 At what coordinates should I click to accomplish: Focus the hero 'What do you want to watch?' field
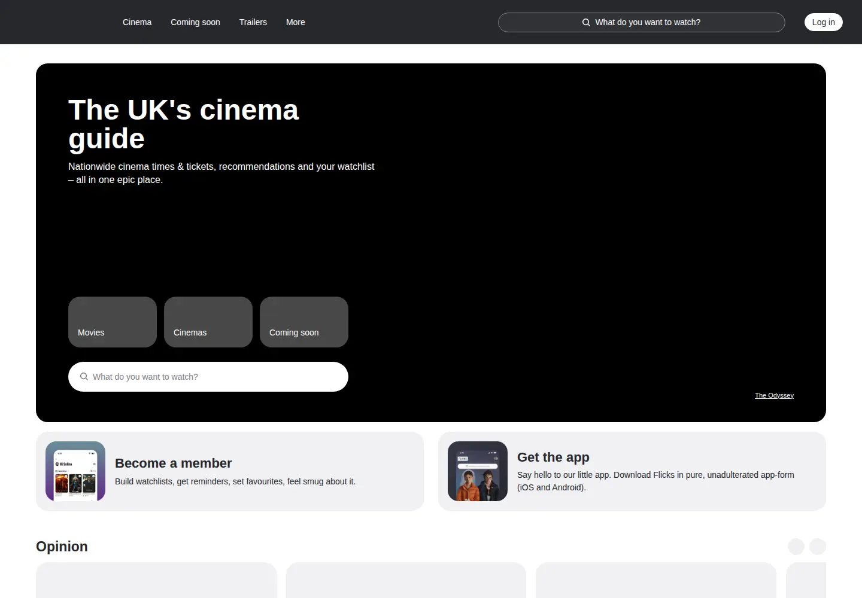point(208,377)
